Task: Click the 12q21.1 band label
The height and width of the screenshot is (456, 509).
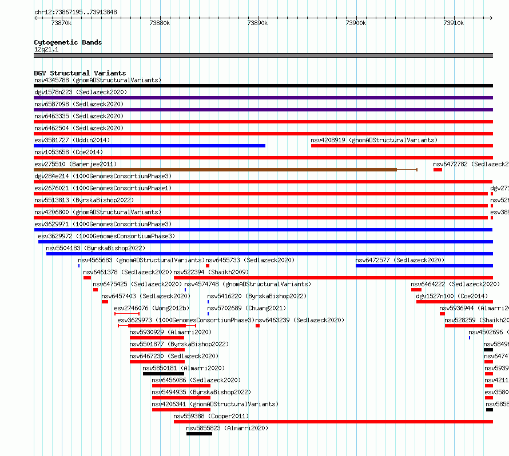Action: pyautogui.click(x=46, y=49)
